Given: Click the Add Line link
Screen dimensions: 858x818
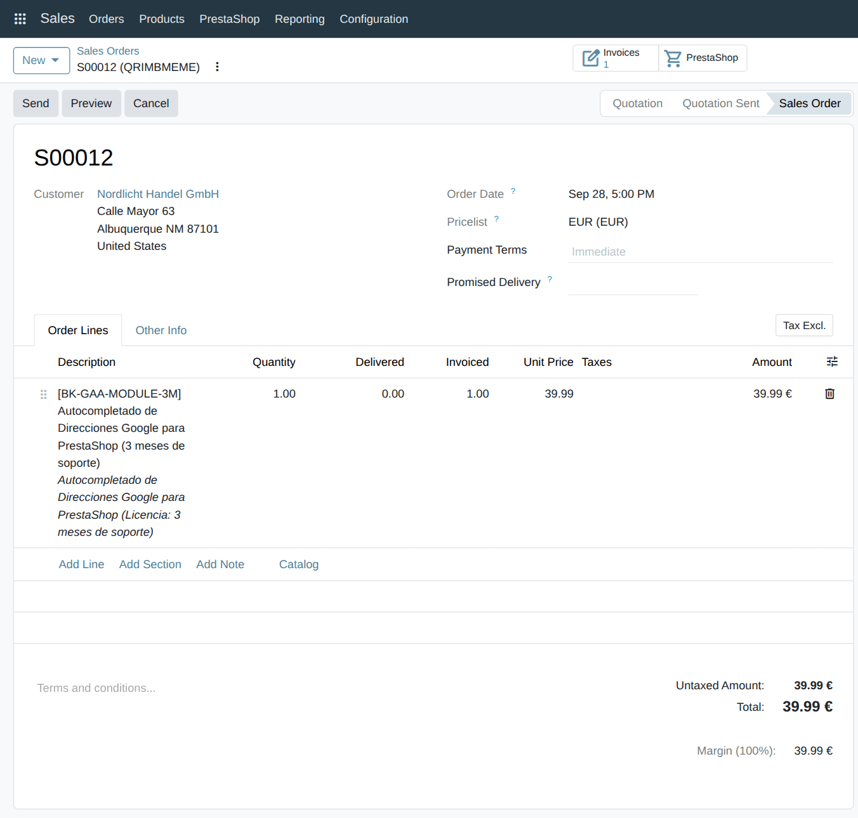Looking at the screenshot, I should 81,564.
